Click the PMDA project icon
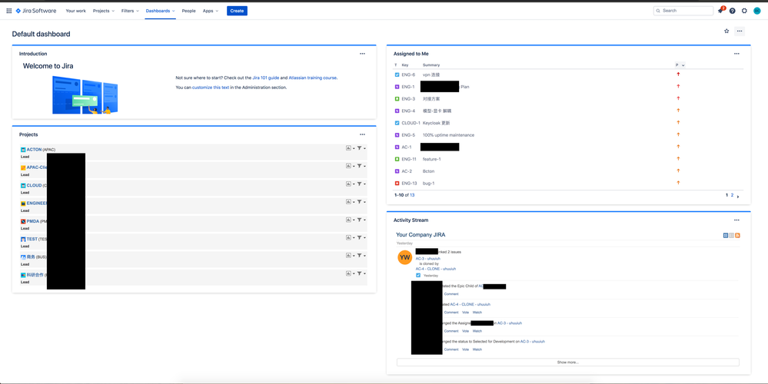This screenshot has height=384, width=768. (x=23, y=222)
